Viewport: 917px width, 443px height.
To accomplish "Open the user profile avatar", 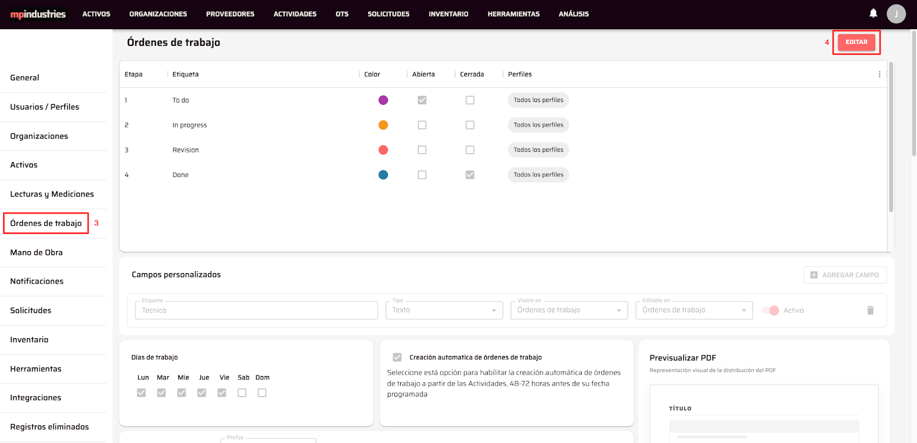I will (x=896, y=14).
